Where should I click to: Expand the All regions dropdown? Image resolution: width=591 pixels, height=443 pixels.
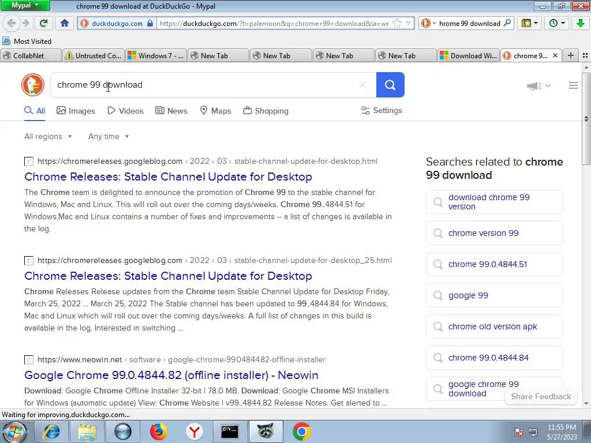click(48, 136)
